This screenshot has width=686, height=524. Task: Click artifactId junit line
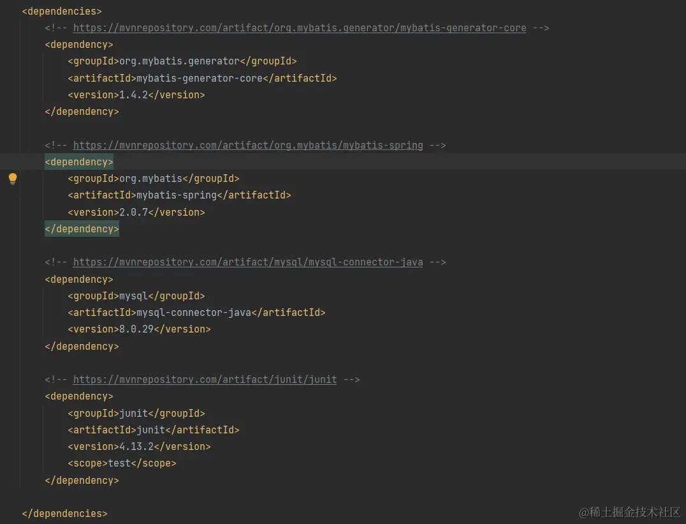153,430
